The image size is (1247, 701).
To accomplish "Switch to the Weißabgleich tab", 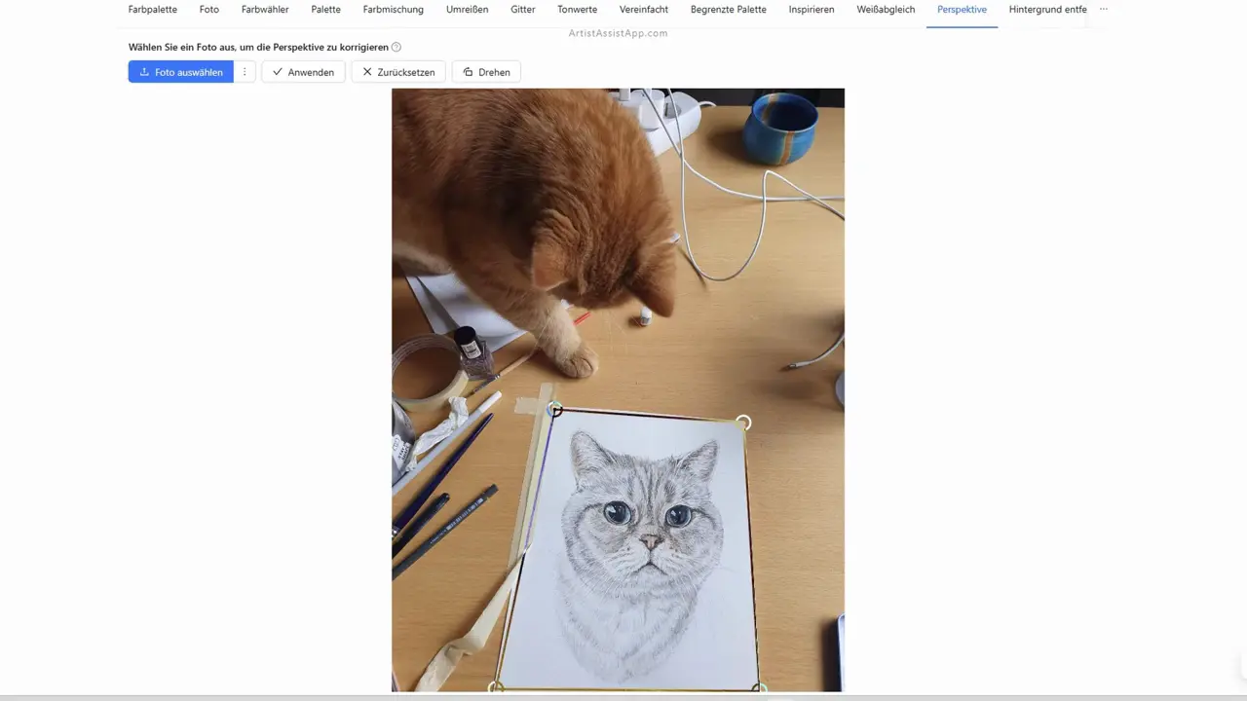I will coord(886,10).
